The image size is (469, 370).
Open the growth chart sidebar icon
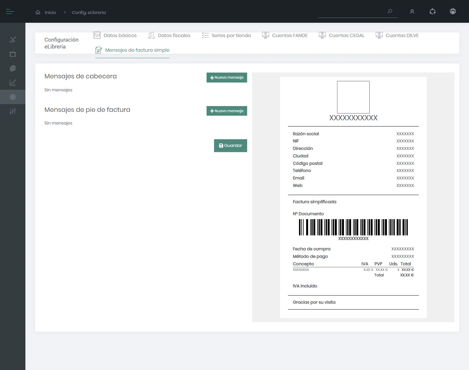13,83
